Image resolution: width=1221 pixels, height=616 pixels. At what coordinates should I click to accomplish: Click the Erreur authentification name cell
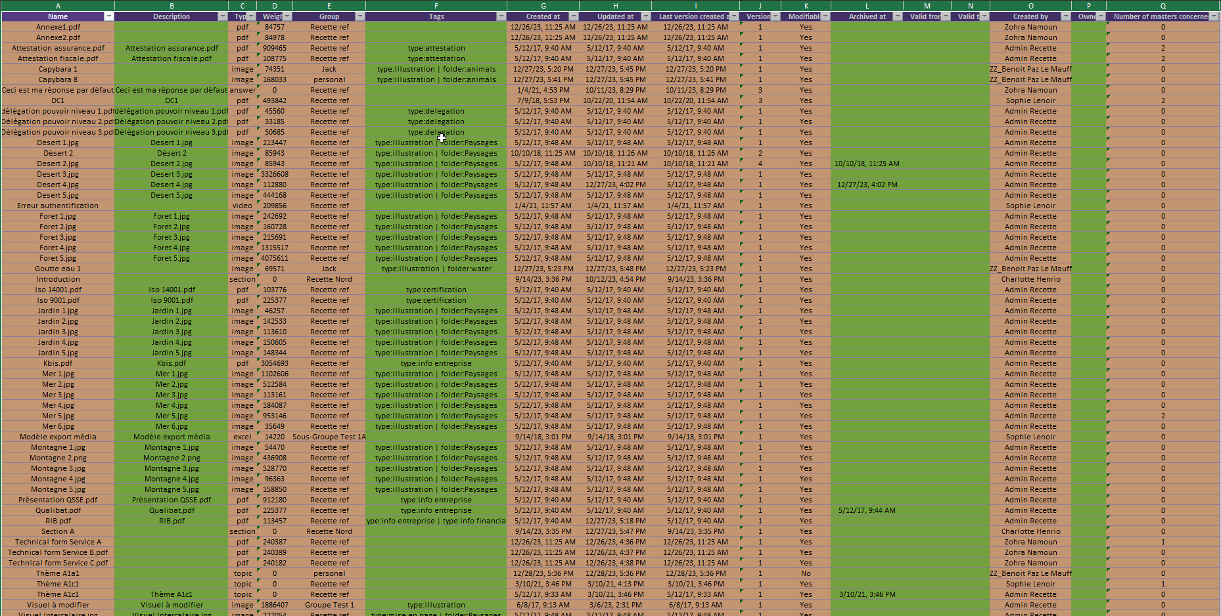[x=58, y=206]
